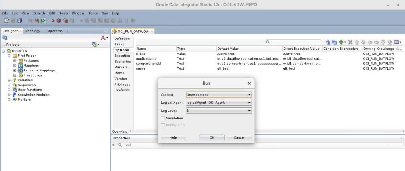Select the Scenarios side tab
This screenshot has width=405, height=171.
pos(123,61)
